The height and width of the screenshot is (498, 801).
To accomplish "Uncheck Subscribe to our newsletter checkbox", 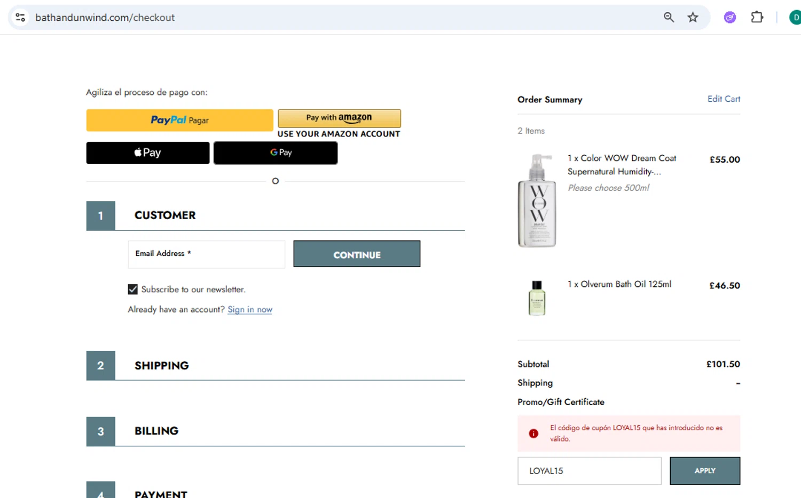I will coord(133,290).
